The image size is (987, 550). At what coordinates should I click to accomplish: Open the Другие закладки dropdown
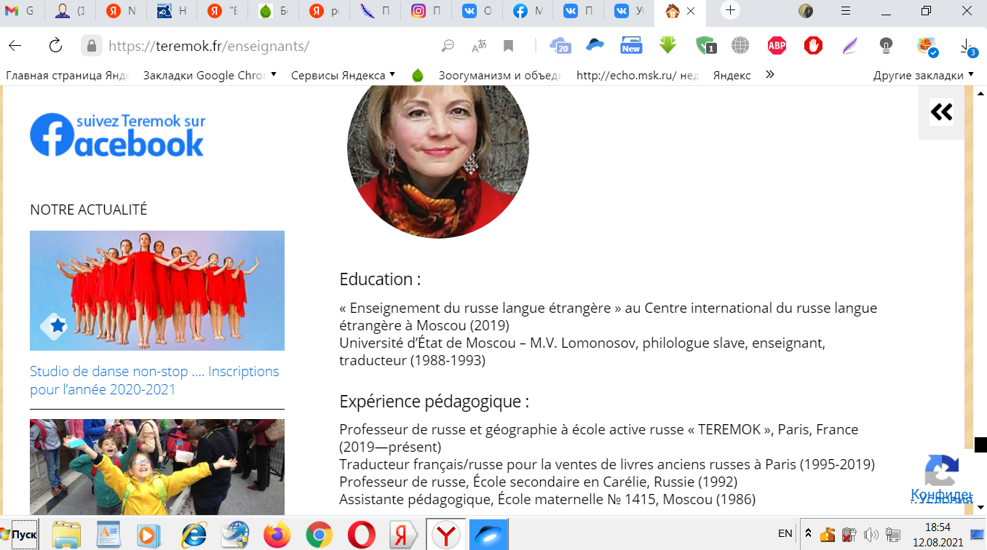[923, 75]
